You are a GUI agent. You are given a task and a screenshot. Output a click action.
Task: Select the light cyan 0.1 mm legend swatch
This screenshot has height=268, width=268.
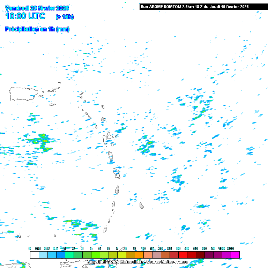[x=43, y=255]
